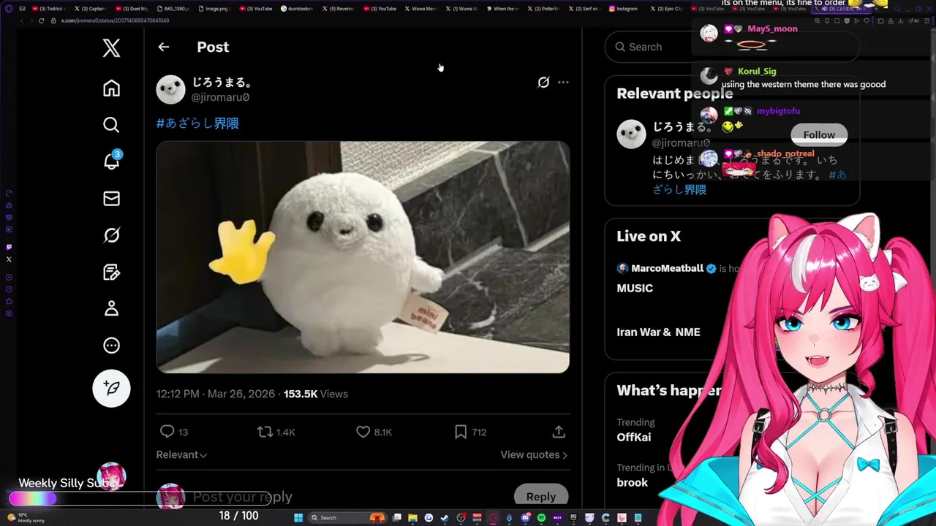Open File Explorer on taskbar

[412, 518]
